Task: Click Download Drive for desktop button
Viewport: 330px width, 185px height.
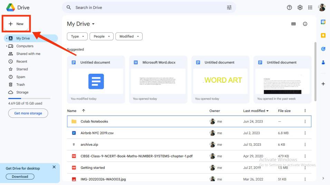Action: coord(20,177)
